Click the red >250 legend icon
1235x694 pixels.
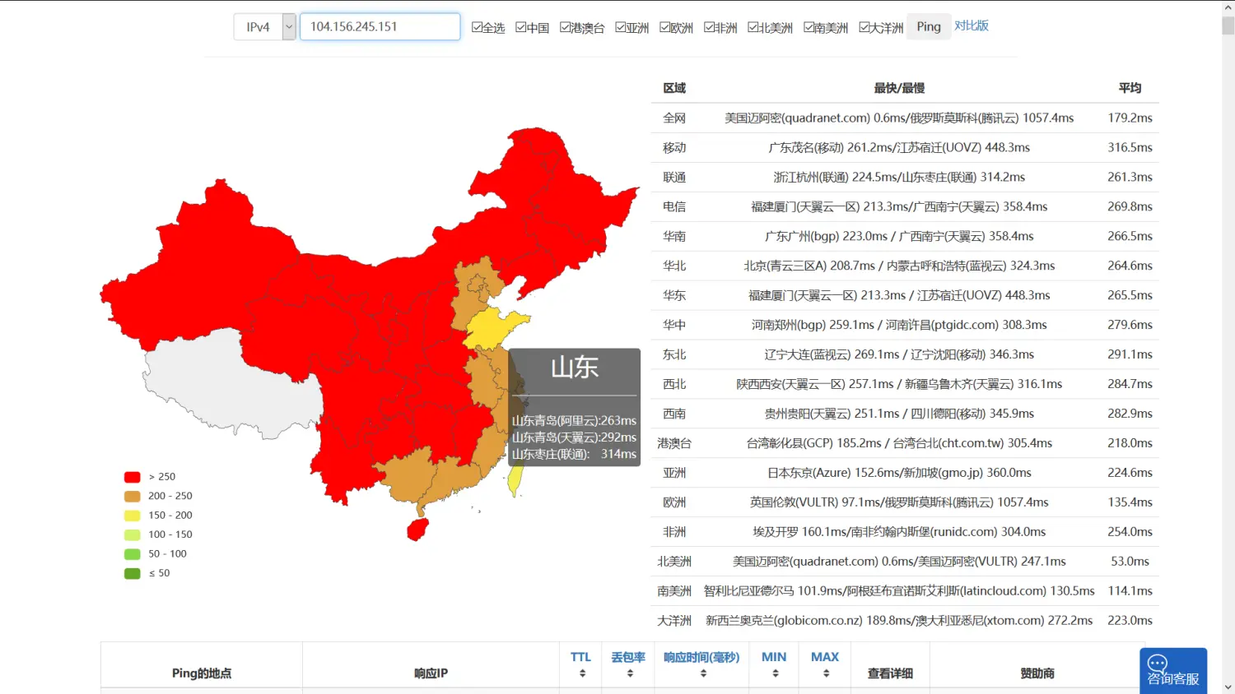point(132,477)
